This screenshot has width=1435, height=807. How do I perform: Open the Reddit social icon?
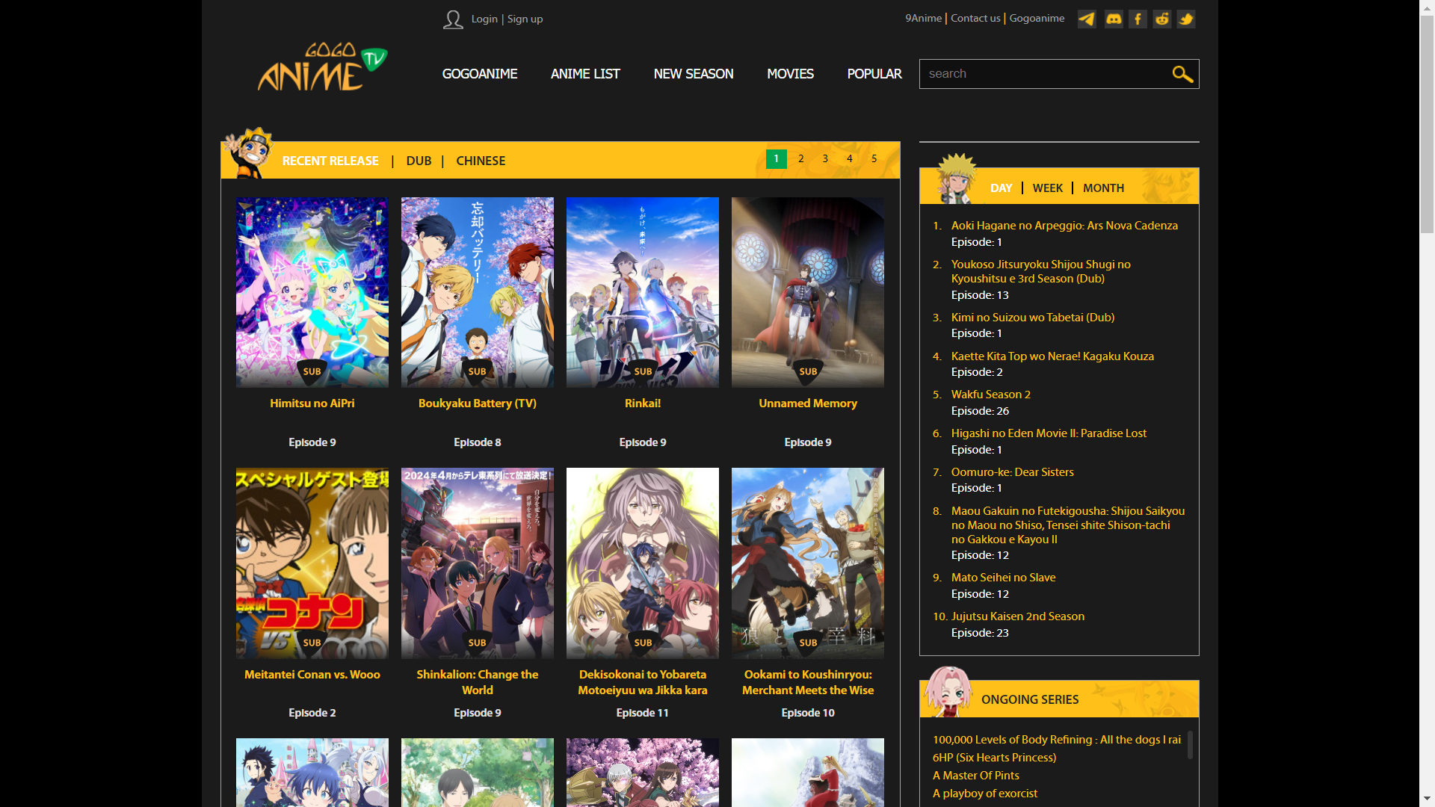point(1161,19)
